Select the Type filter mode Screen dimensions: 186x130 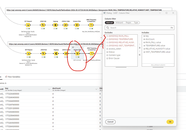[136, 23]
